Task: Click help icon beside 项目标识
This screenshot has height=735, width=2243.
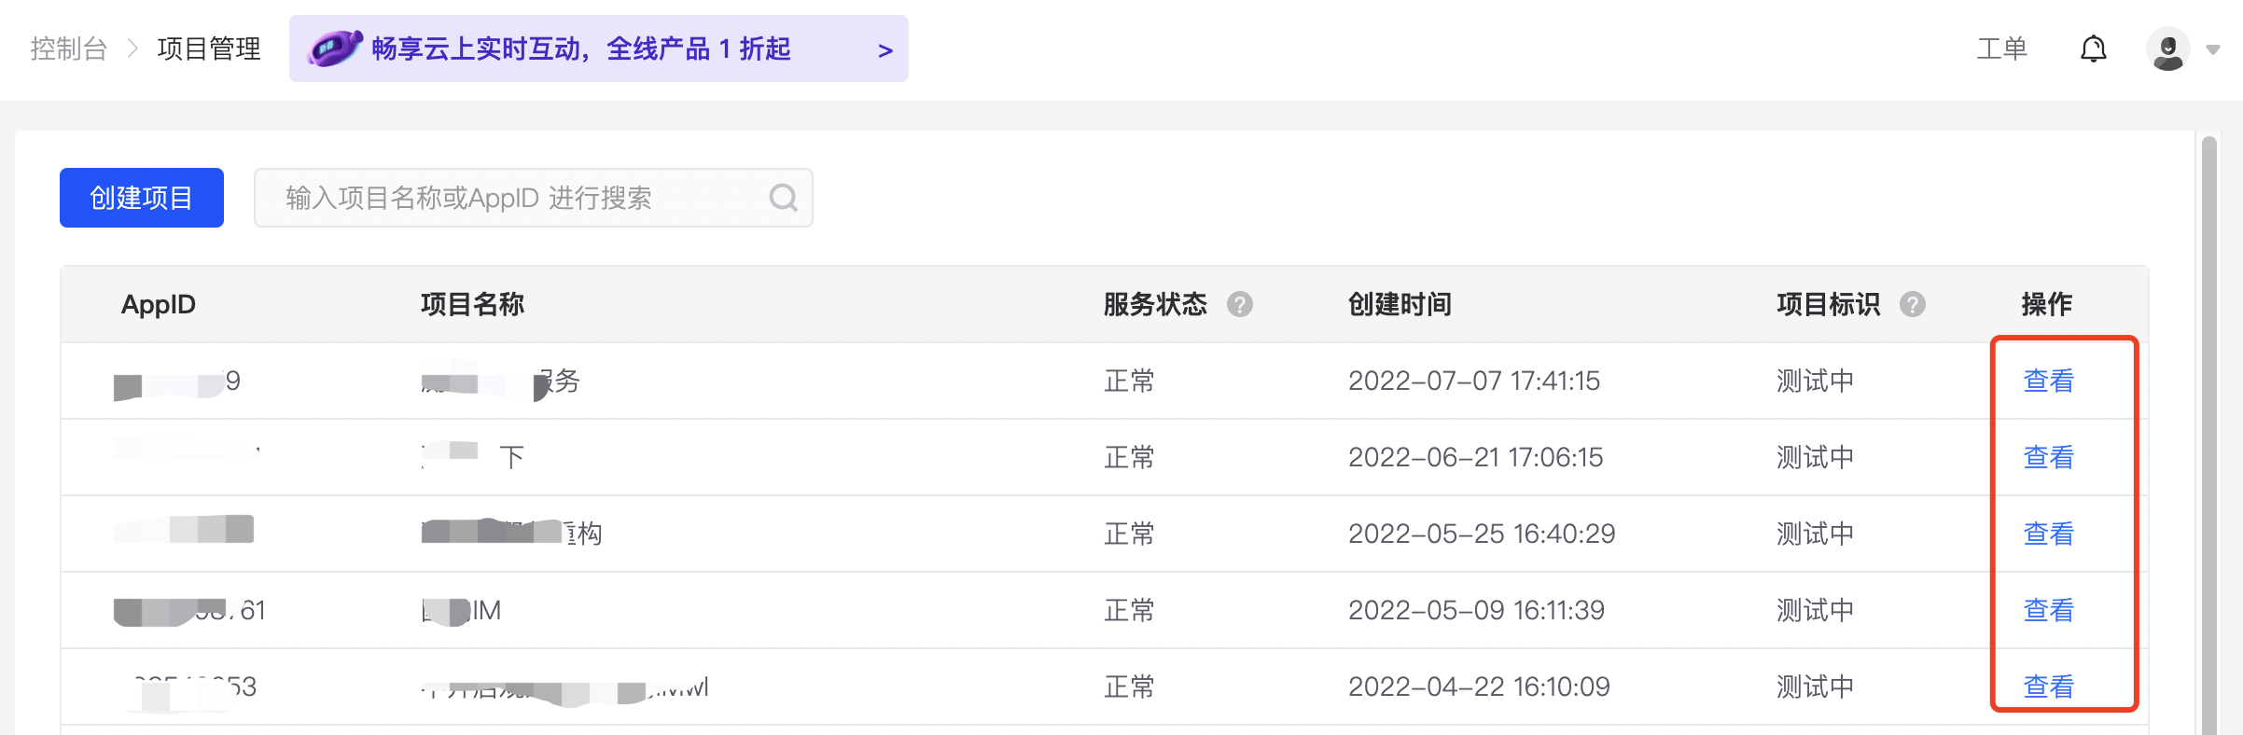Action: (x=1912, y=304)
